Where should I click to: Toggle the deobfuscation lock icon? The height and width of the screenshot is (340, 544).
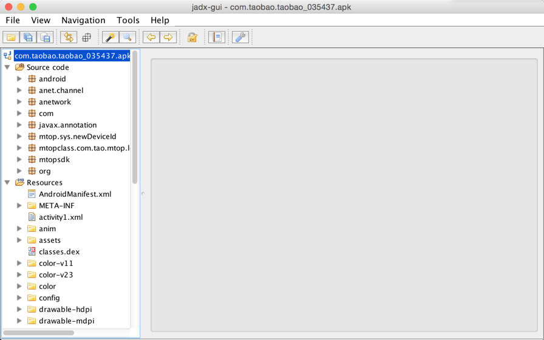tap(192, 37)
